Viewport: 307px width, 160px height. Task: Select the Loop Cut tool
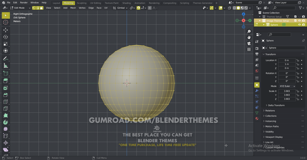[x=6, y=102]
